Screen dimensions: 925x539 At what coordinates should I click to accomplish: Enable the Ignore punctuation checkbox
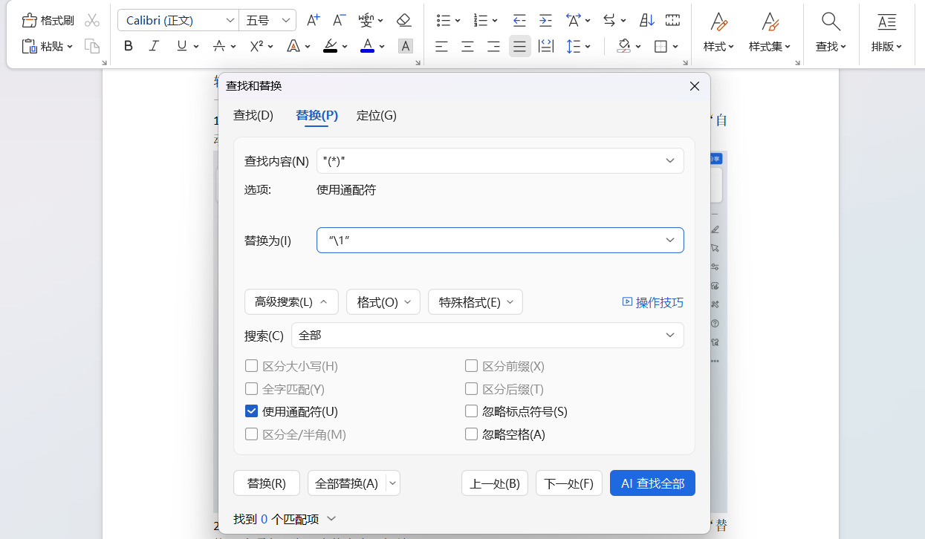(x=471, y=411)
